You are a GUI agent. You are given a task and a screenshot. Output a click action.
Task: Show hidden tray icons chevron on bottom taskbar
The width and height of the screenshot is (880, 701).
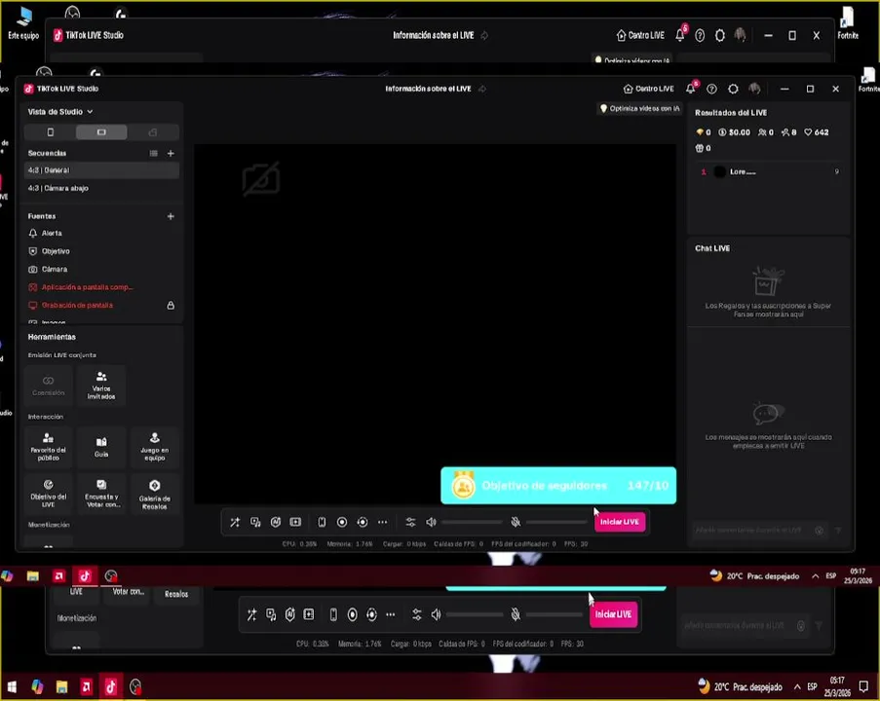(797, 687)
